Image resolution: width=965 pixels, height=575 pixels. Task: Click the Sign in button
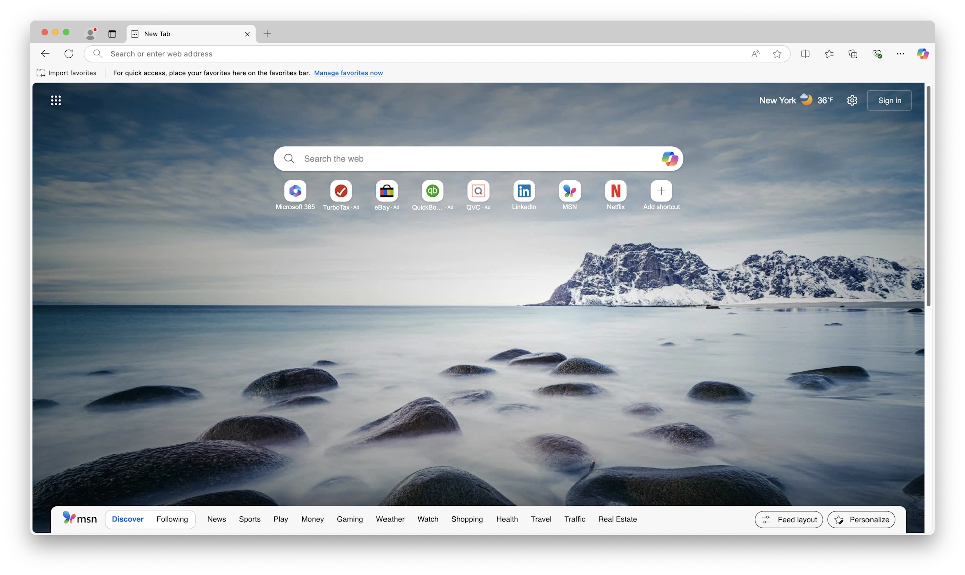(x=889, y=100)
